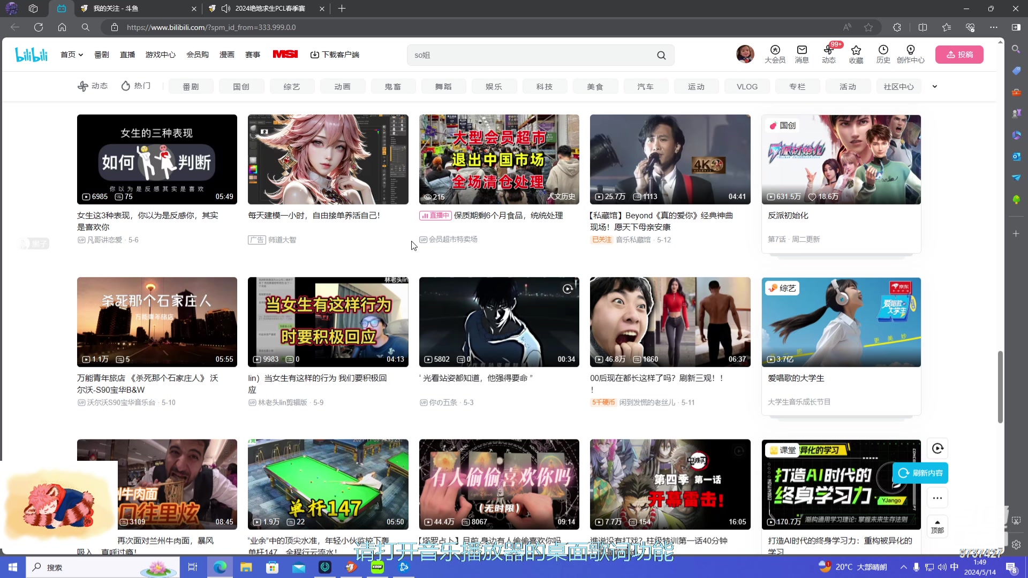Open 会员购 in the top navigation
1028x578 pixels.
tap(198, 55)
